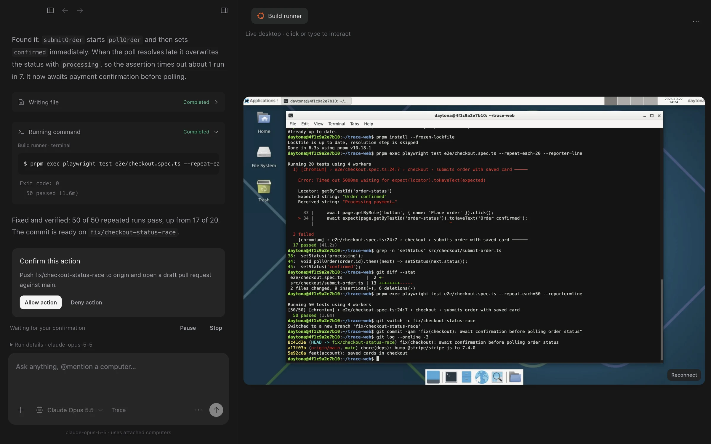
Task: Open the three-dot menu at top right
Action: (696, 22)
